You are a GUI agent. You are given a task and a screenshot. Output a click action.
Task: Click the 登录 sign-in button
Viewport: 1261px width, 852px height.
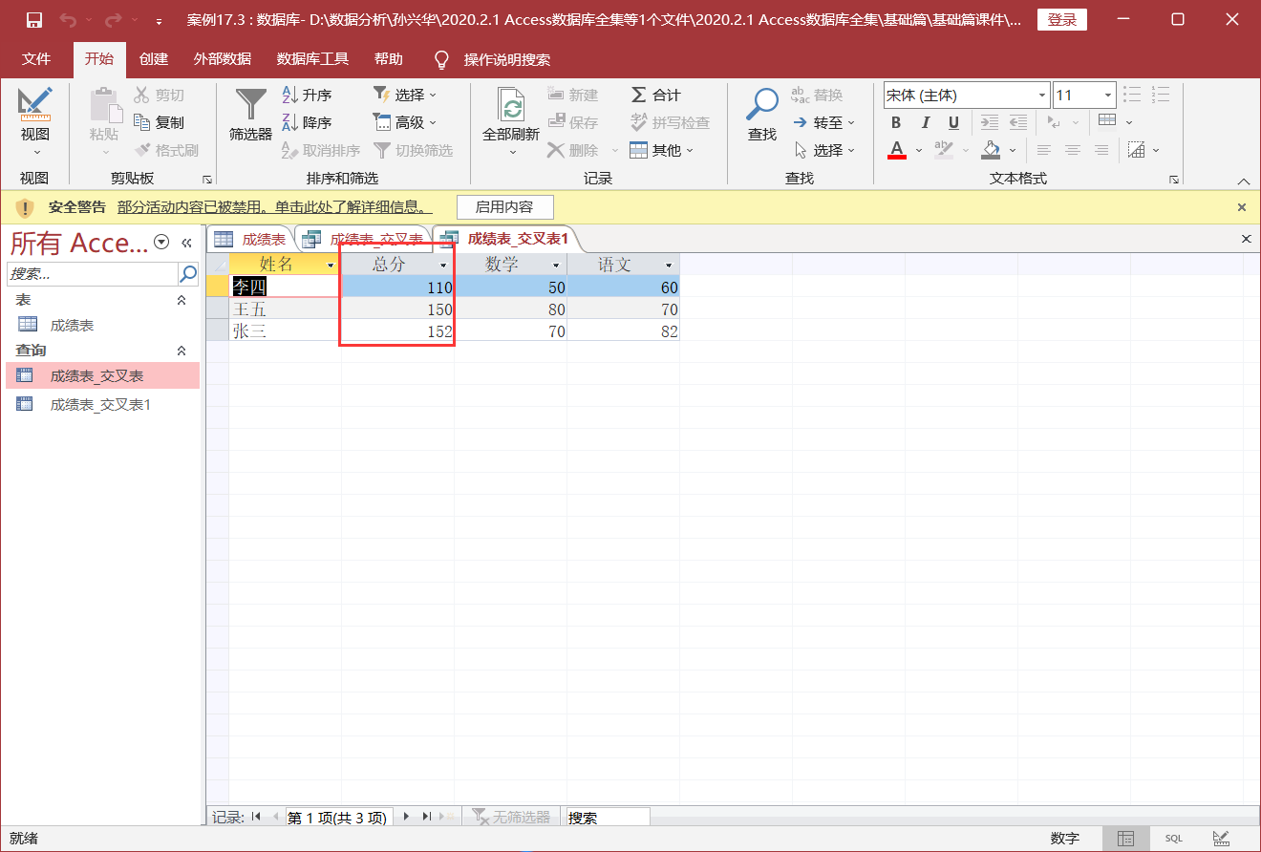(1062, 19)
